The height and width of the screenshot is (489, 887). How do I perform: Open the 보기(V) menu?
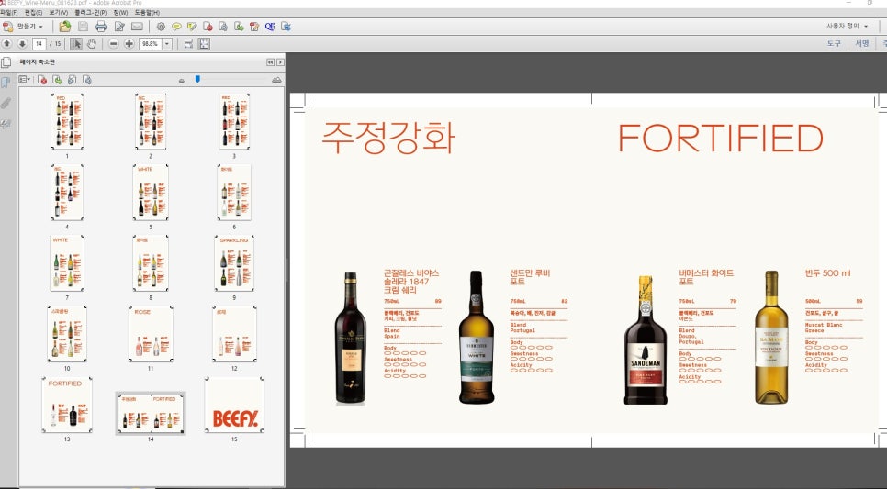click(x=58, y=13)
